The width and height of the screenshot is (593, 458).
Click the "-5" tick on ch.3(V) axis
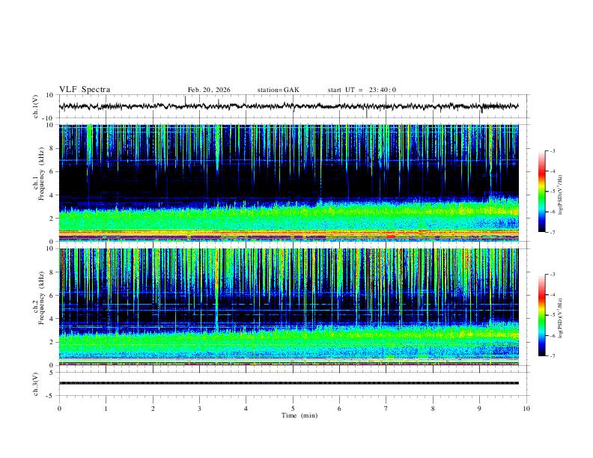point(51,396)
